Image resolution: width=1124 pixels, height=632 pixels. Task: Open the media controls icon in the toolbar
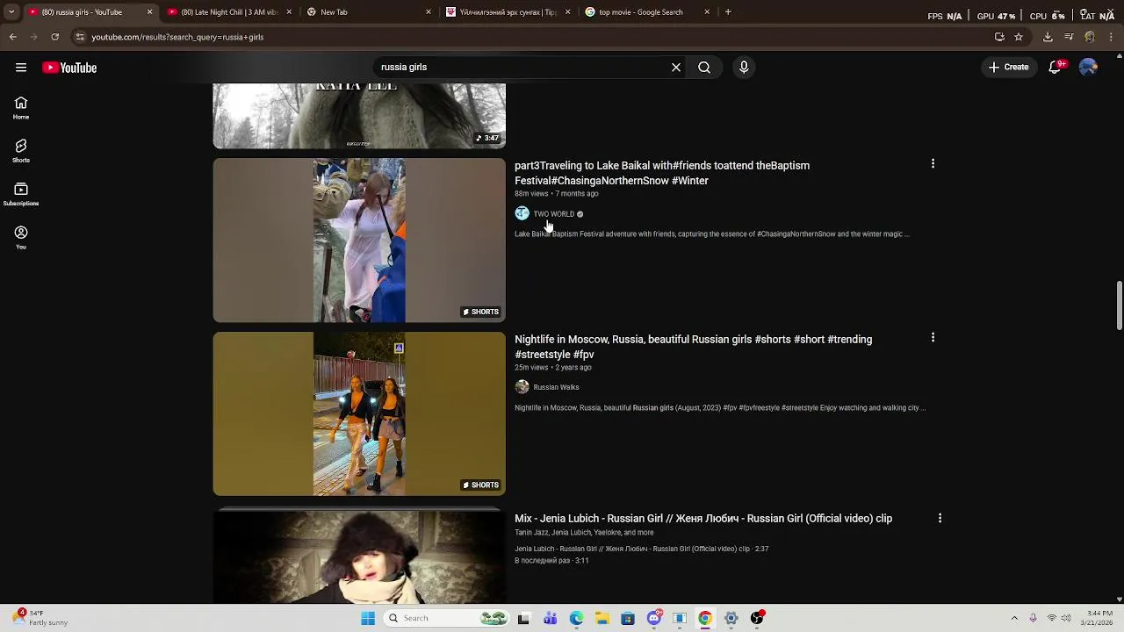click(x=1069, y=37)
